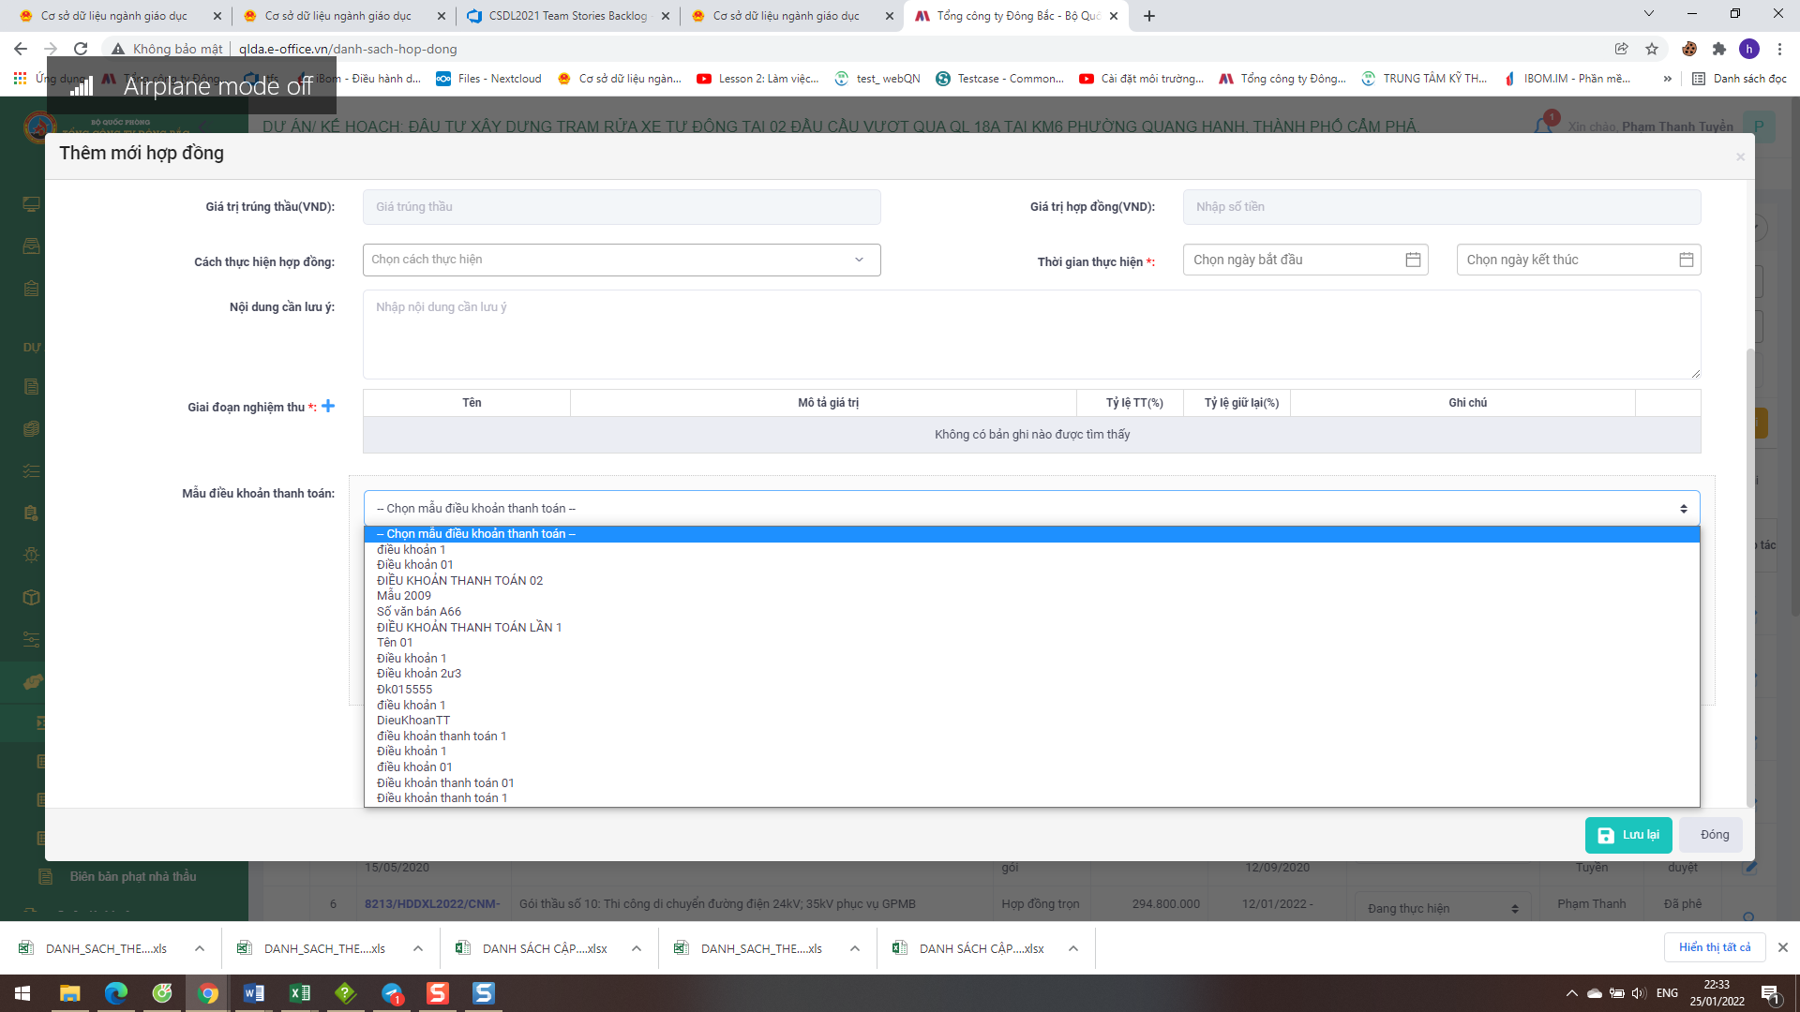Click the Nhập nội dung cần lưu ý textarea
The image size is (1800, 1012).
(x=1031, y=334)
